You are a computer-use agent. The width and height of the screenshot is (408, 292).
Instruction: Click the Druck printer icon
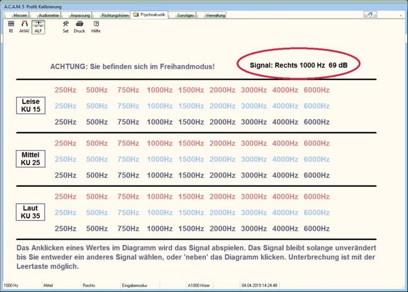pos(80,27)
